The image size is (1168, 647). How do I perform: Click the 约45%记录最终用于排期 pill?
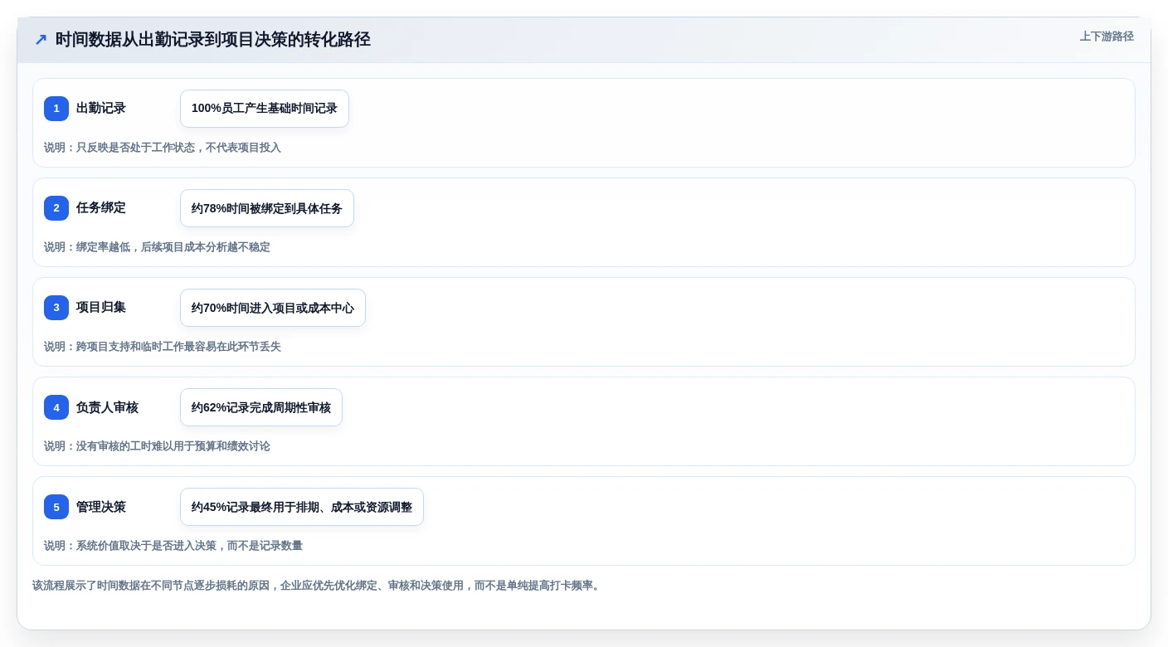point(302,507)
